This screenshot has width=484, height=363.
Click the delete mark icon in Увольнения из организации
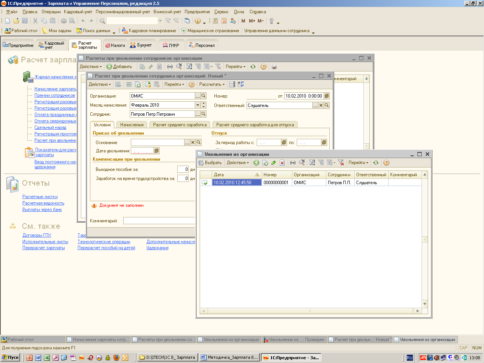point(282,163)
